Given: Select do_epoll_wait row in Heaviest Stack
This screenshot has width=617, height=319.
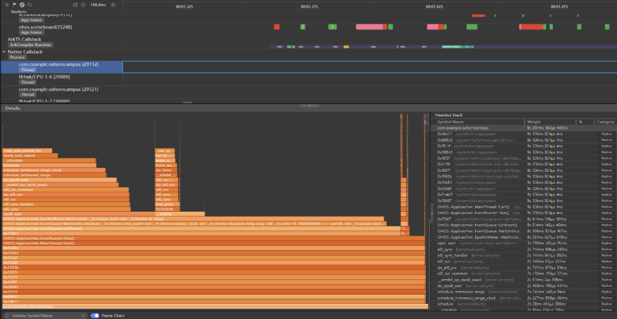Looking at the screenshot, I should click(524, 285).
